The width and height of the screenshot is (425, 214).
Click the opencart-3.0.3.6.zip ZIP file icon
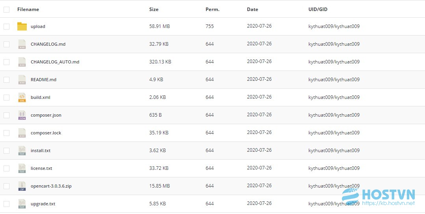pos(22,186)
